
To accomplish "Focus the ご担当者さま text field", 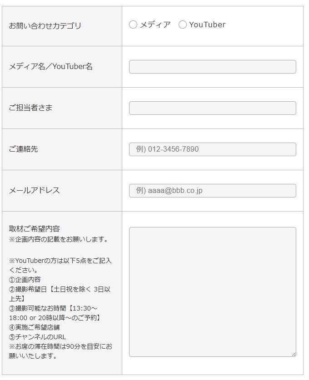I will [213, 108].
